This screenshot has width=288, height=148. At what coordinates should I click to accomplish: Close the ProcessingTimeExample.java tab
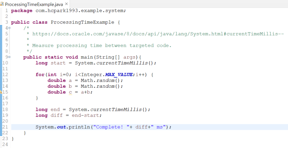(66, 4)
